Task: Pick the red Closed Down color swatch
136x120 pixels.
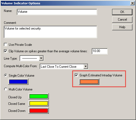Action: click(39, 111)
